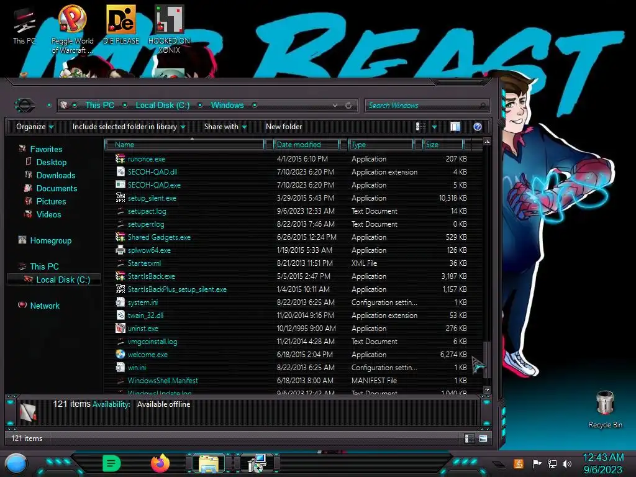Viewport: 636px width, 477px height.
Task: Select the uninst.exe file icon
Action: (120, 328)
